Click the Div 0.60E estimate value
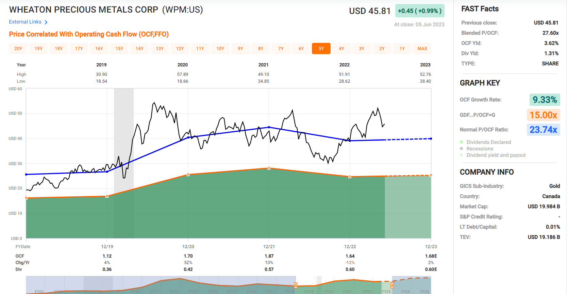567x294 pixels. pyautogui.click(x=431, y=269)
